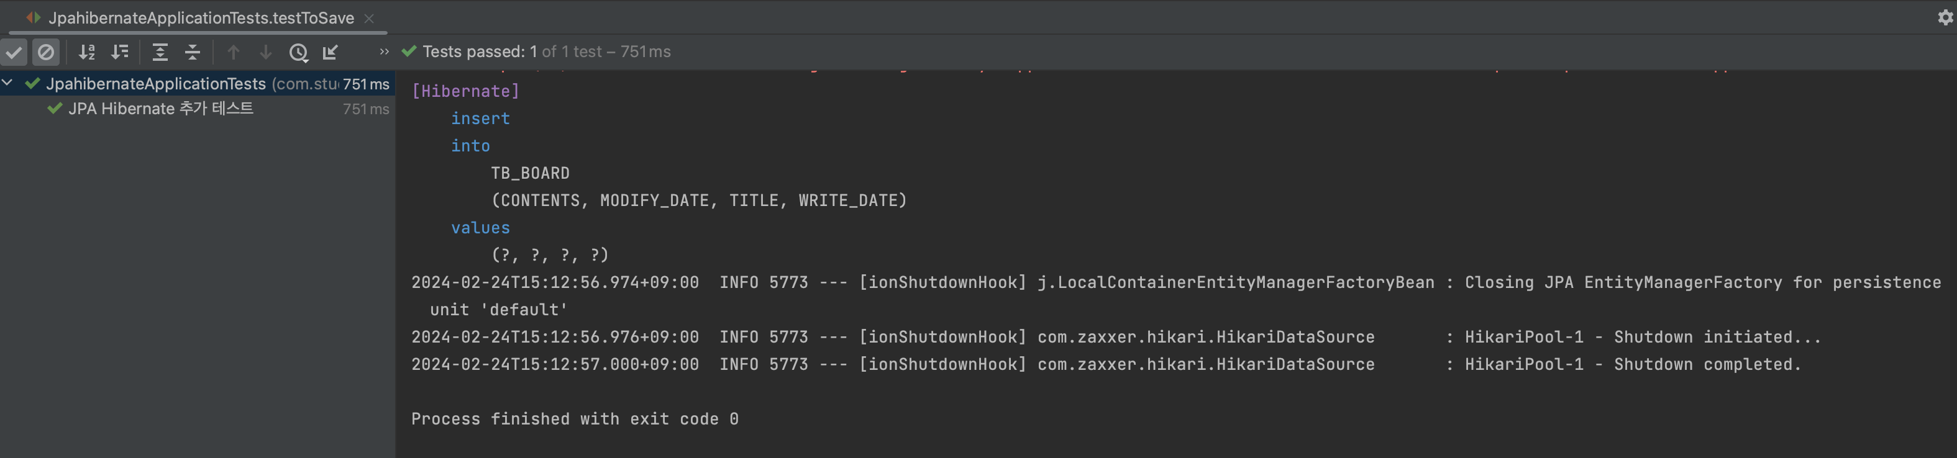Click the [Hibernate] log line in console

point(465,91)
